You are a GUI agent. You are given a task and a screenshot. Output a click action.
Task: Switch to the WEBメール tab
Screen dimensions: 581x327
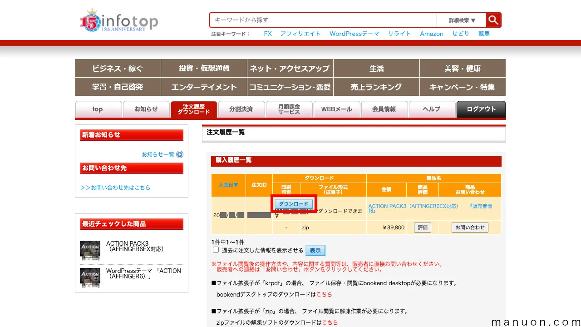tap(337, 109)
